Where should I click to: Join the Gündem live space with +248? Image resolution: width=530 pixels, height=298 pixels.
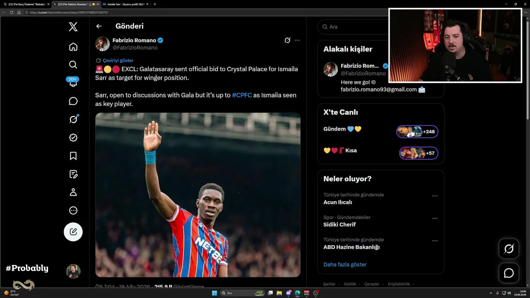[x=417, y=132]
